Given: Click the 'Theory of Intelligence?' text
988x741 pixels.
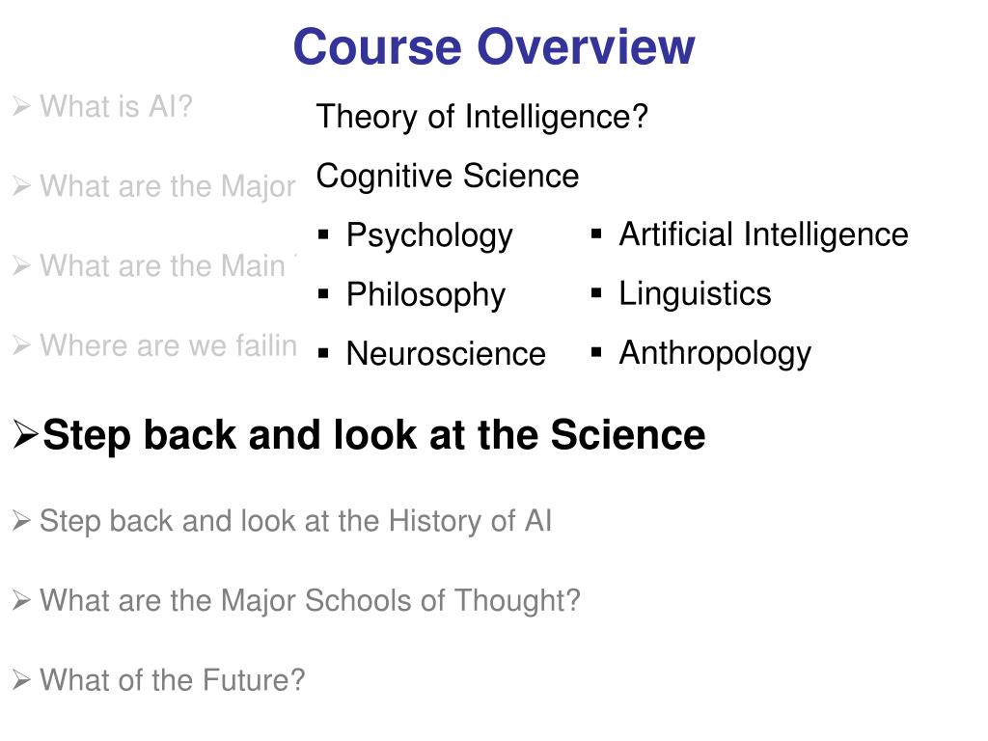Looking at the screenshot, I should (x=482, y=117).
